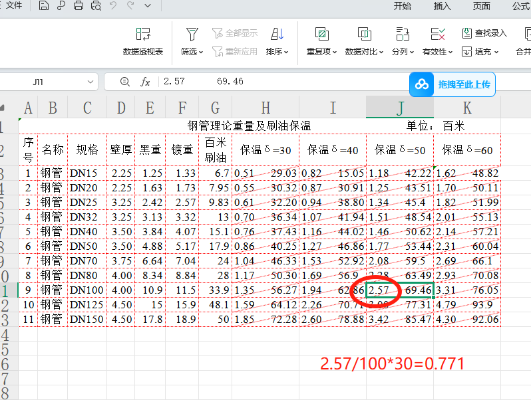This screenshot has height=400, width=531.
Task: Click cell DN100 in 规格 column
Action: click(x=87, y=290)
